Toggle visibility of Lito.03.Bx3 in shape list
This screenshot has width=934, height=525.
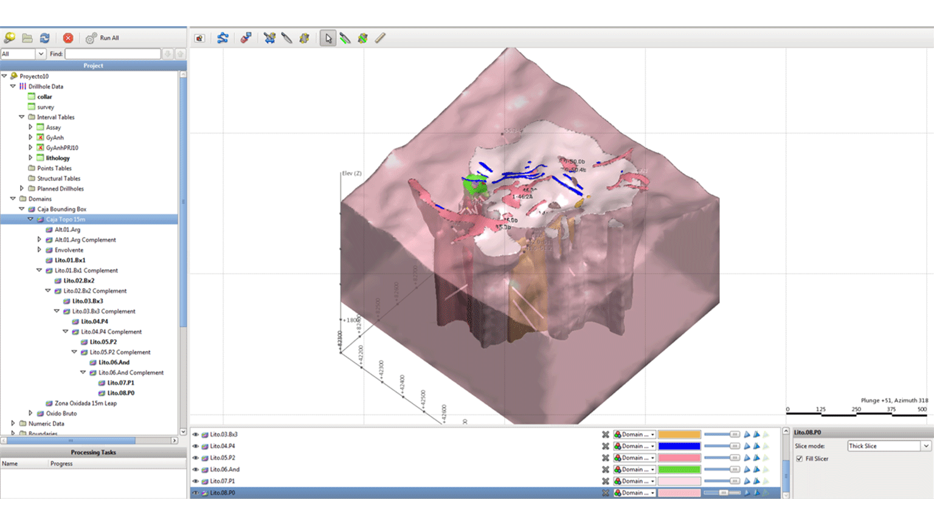pos(195,434)
